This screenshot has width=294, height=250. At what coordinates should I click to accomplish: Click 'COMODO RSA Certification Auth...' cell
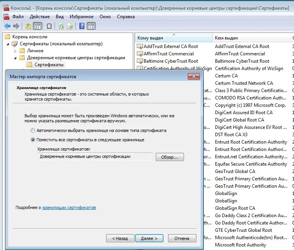[x=251, y=98]
